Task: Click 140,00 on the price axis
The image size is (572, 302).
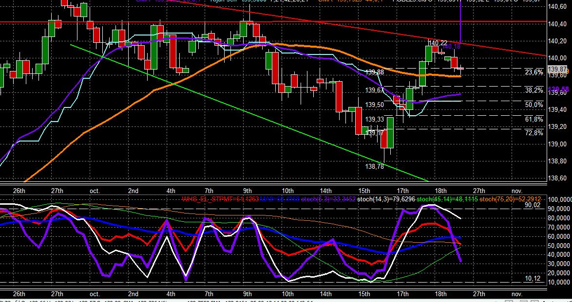Action: point(557,58)
